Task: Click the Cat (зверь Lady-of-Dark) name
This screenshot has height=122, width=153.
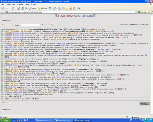Action: [x=17, y=31]
